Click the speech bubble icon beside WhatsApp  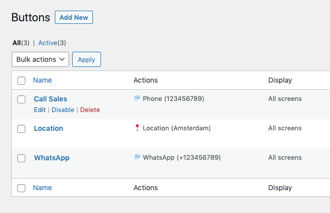[137, 157]
